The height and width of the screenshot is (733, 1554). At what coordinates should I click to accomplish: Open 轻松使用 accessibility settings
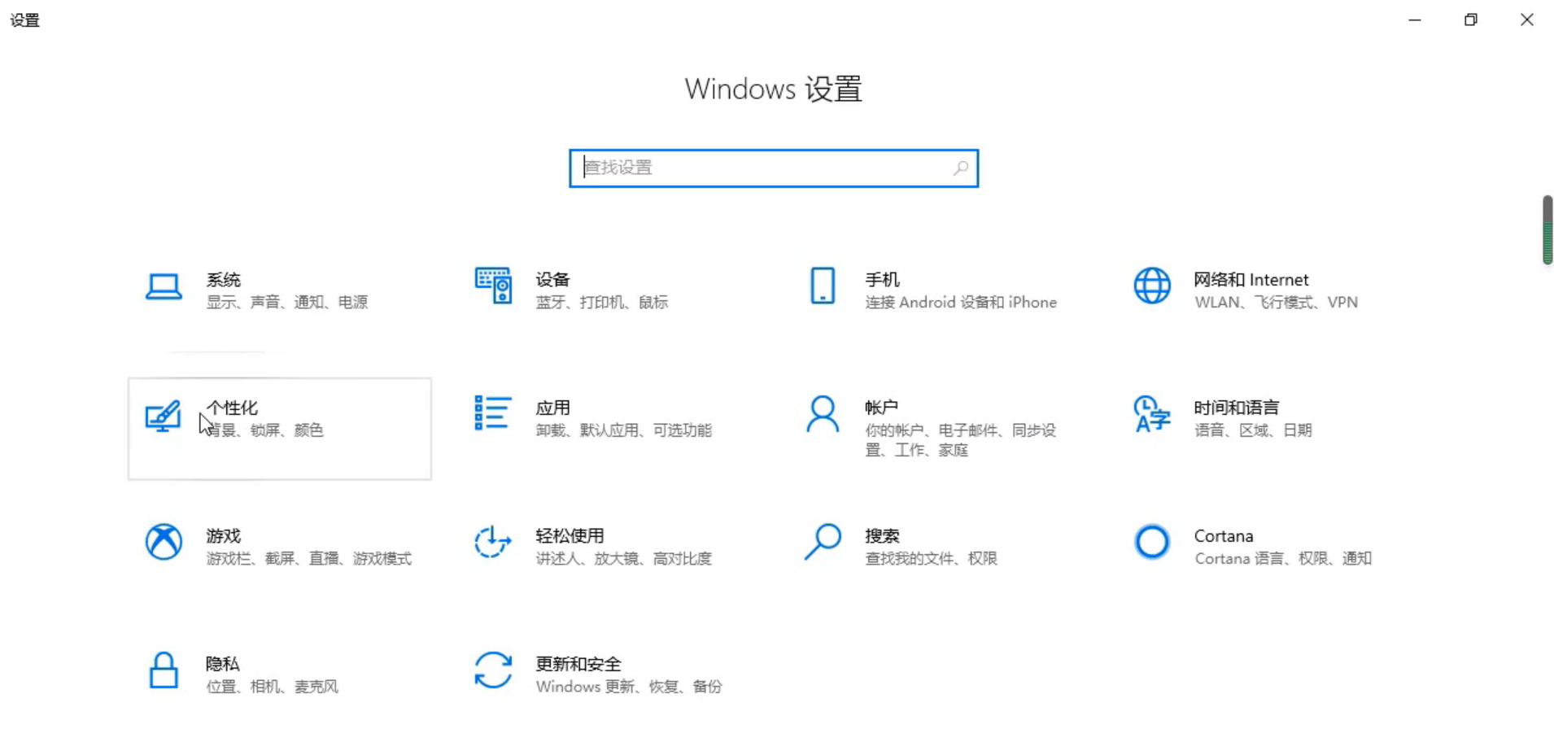pyautogui.click(x=570, y=547)
